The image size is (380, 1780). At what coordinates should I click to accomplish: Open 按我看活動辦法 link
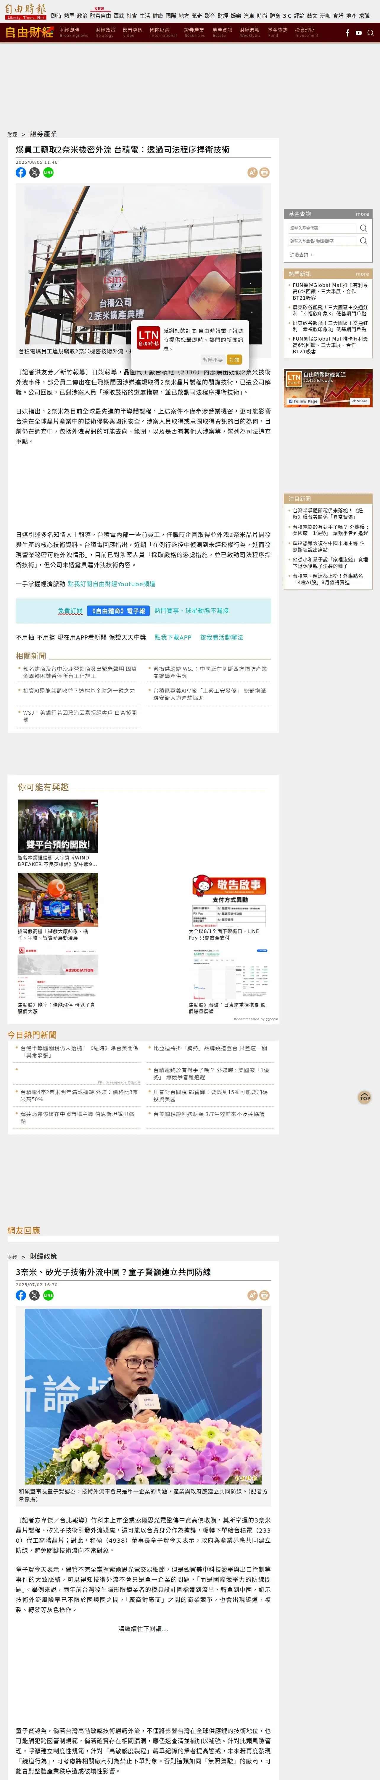pos(221,638)
